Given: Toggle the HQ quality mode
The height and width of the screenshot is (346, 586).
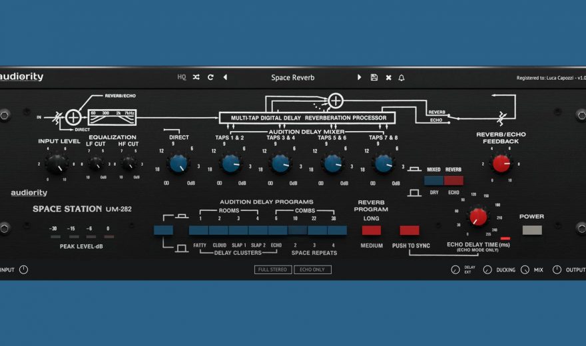Looking at the screenshot, I should click(x=182, y=77).
